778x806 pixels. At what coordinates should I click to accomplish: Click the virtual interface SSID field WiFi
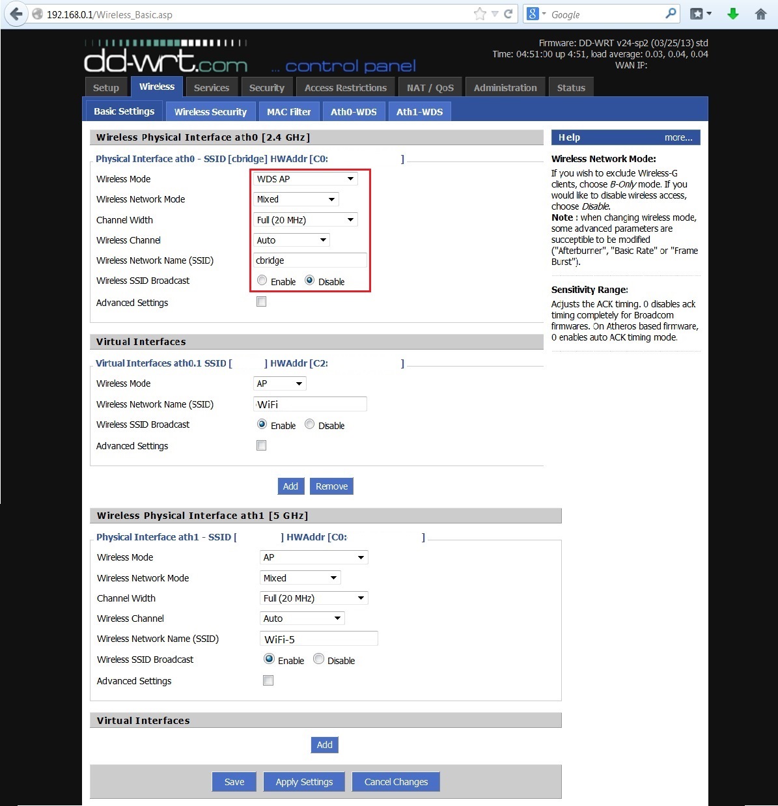pyautogui.click(x=310, y=404)
